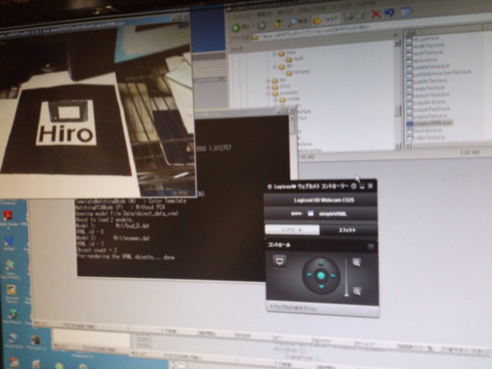Image resolution: width=492 pixels, height=369 pixels.
Task: Switch to the コントロール tab
Action: pyautogui.click(x=292, y=229)
